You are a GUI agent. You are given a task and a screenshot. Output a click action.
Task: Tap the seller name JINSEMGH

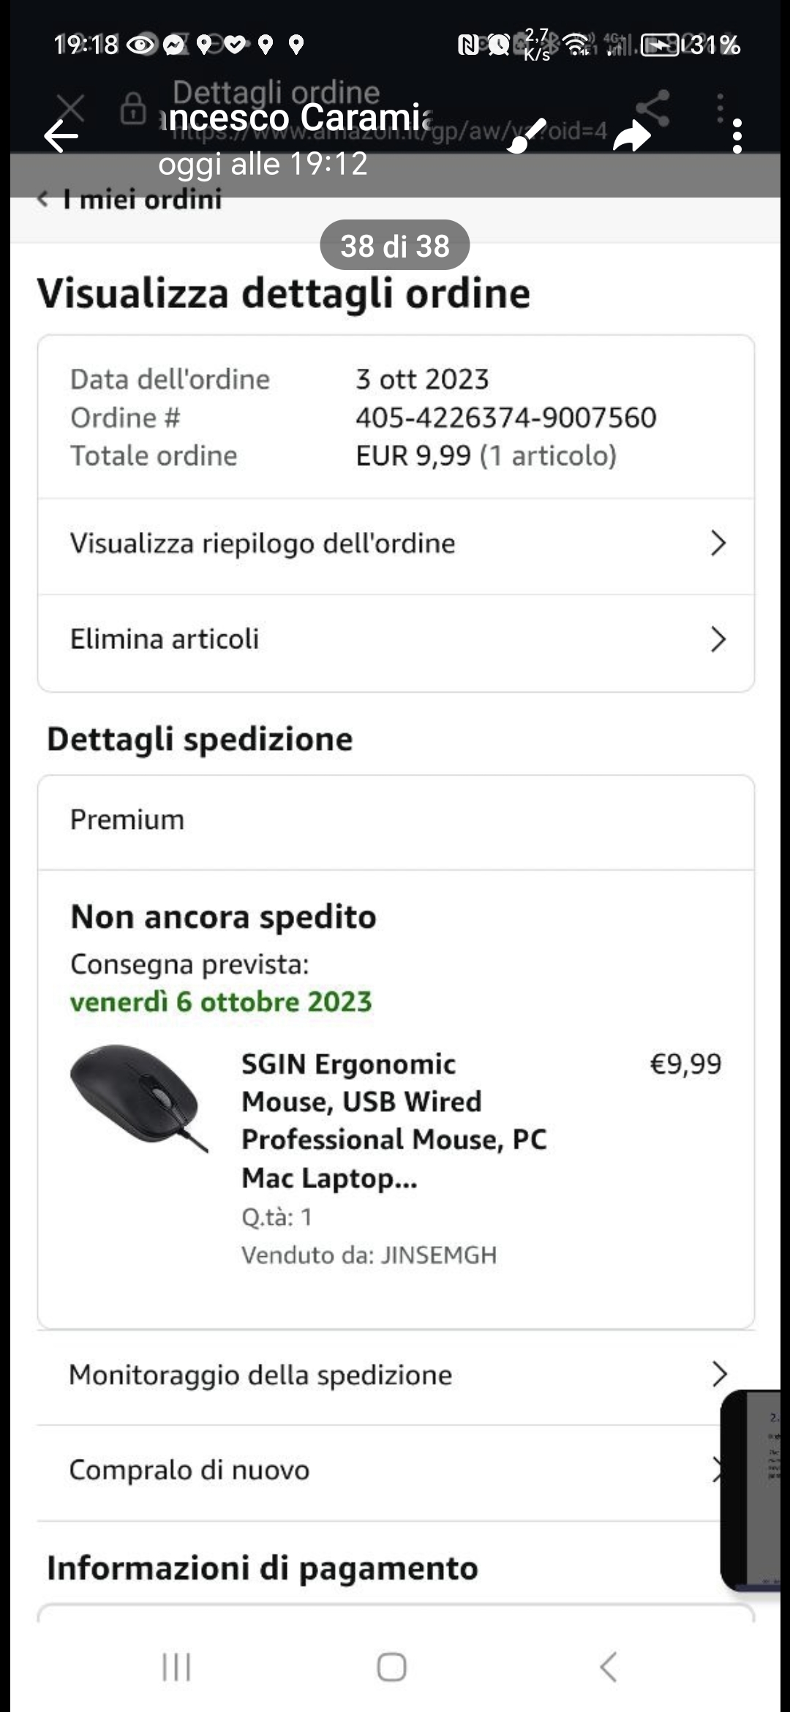(x=439, y=1255)
